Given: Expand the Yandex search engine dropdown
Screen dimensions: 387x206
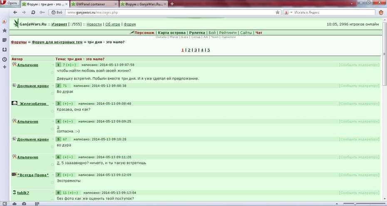Looking at the screenshot, I should coord(288,12).
